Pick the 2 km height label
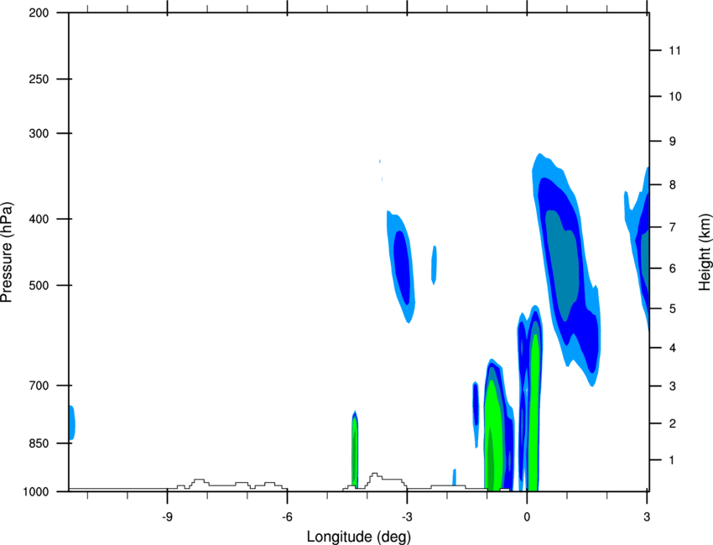Viewport: 713px width, 545px height. 672,423
